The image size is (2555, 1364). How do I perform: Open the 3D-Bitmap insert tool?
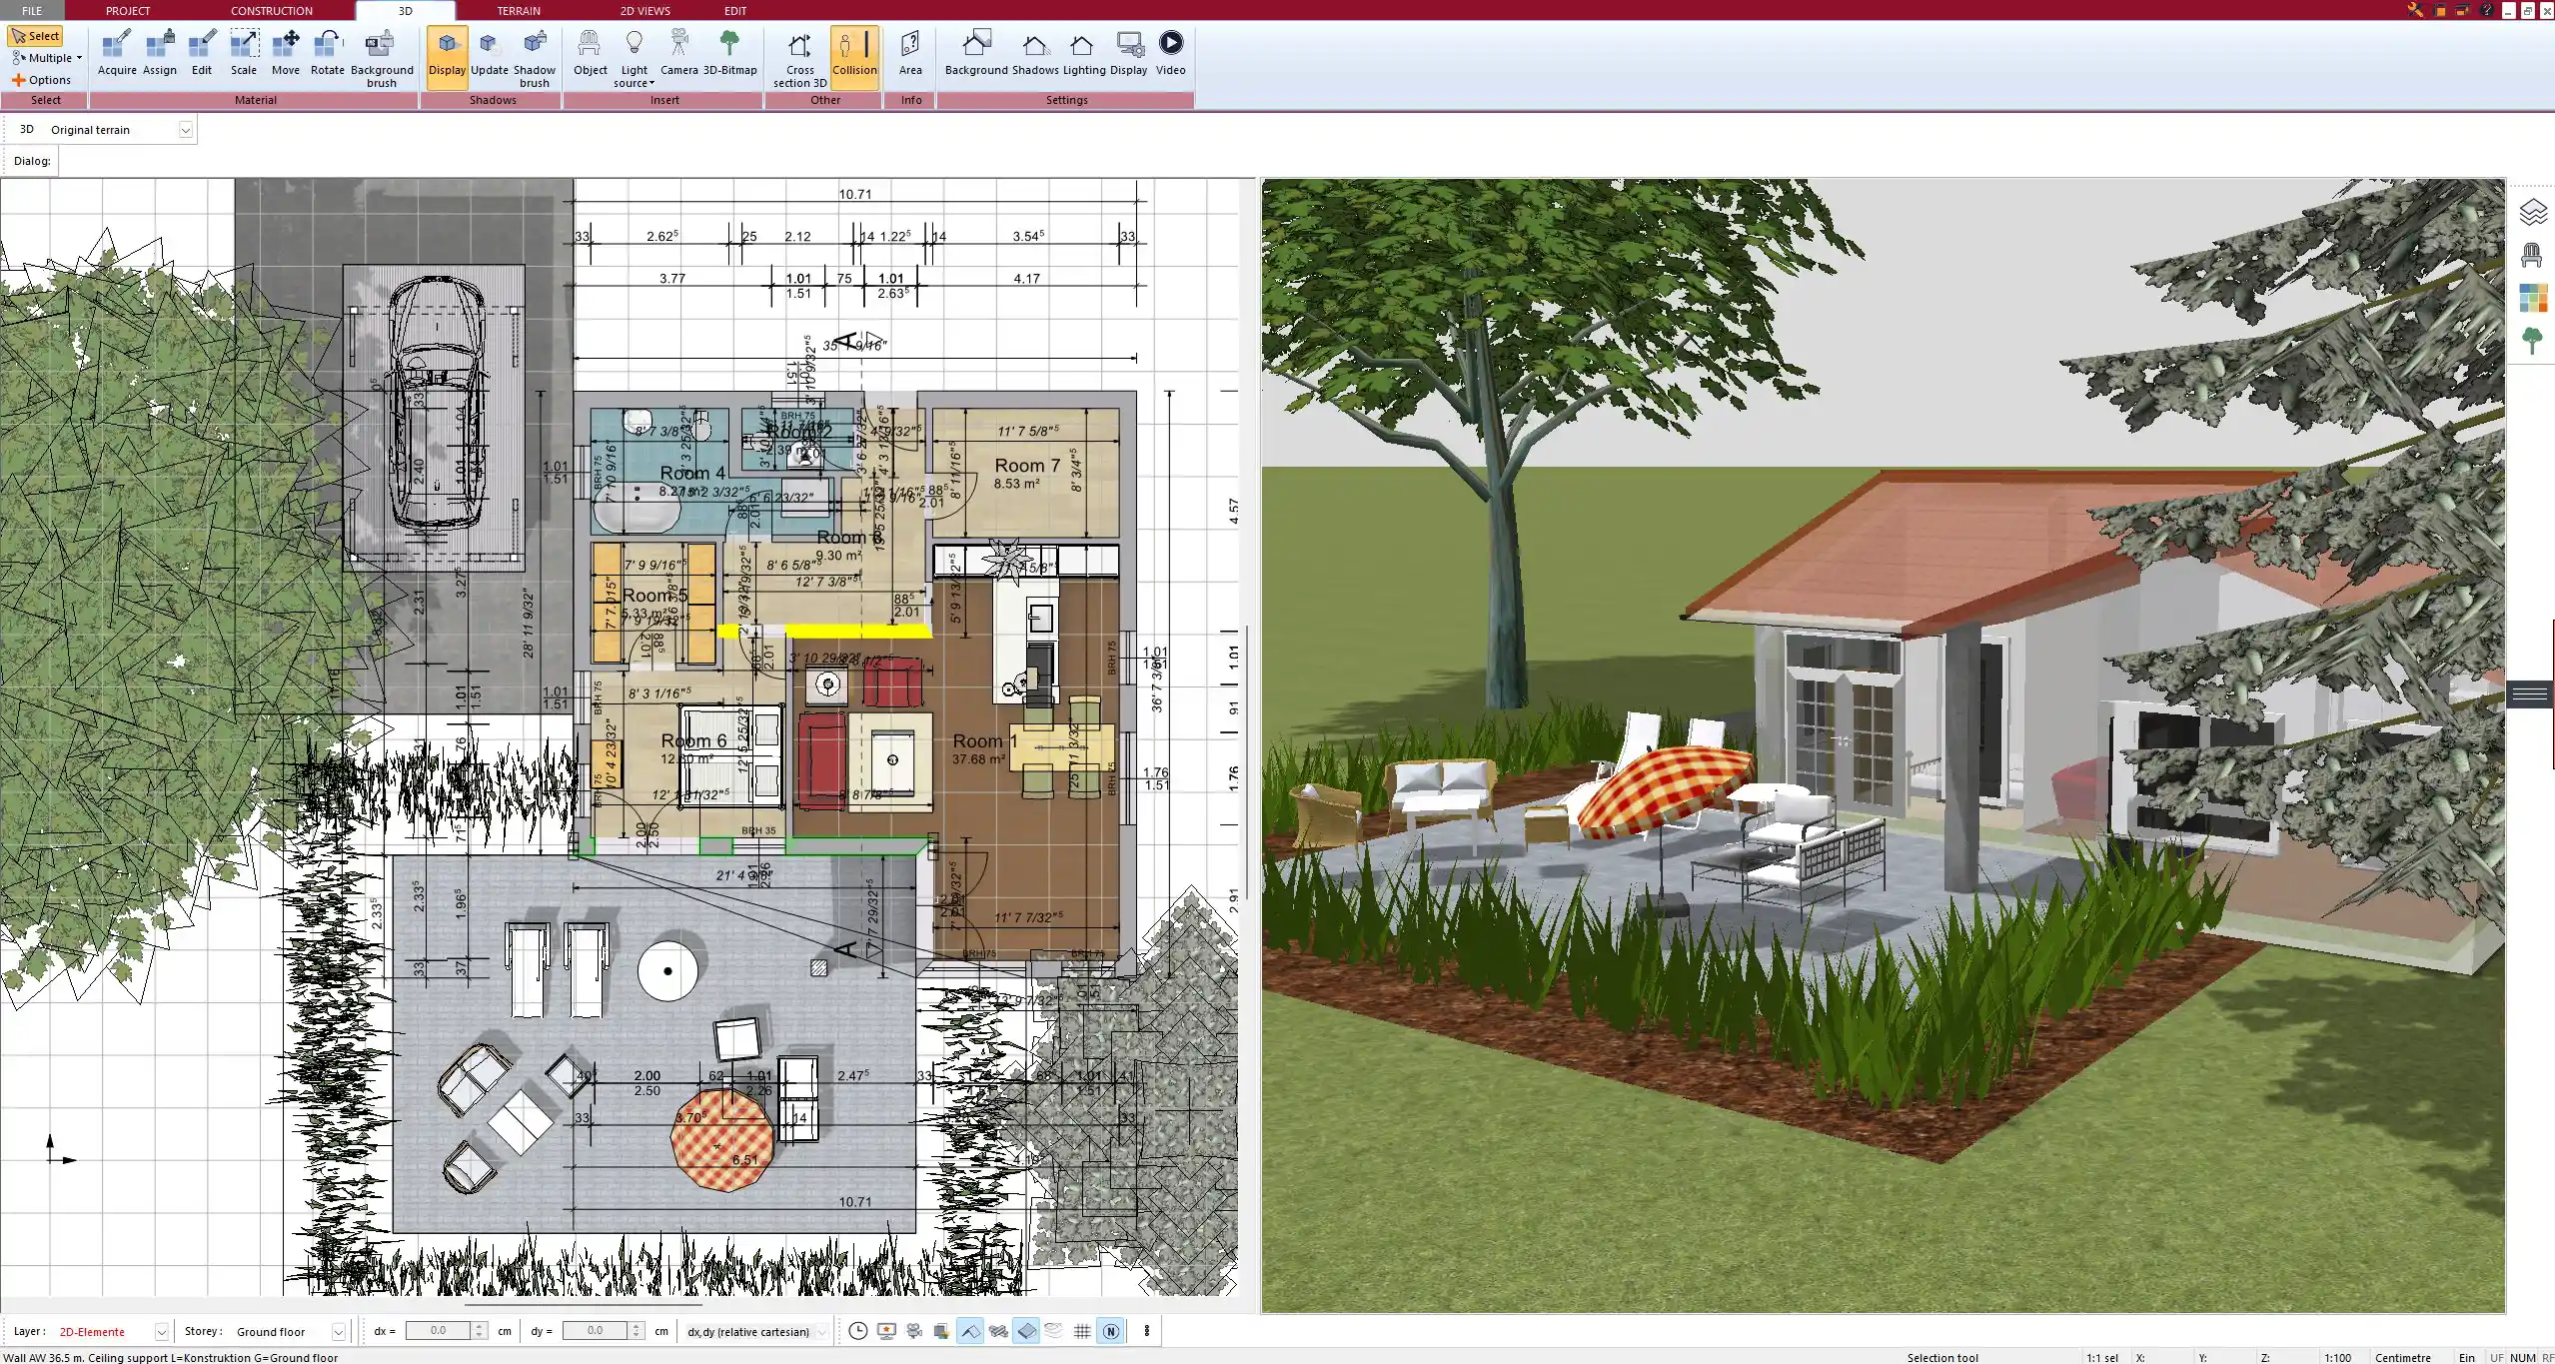(729, 50)
